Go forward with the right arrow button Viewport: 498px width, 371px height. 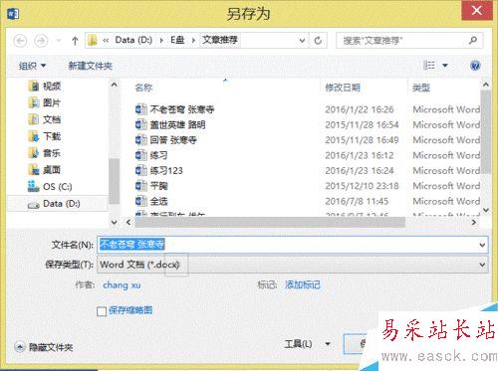[41, 41]
